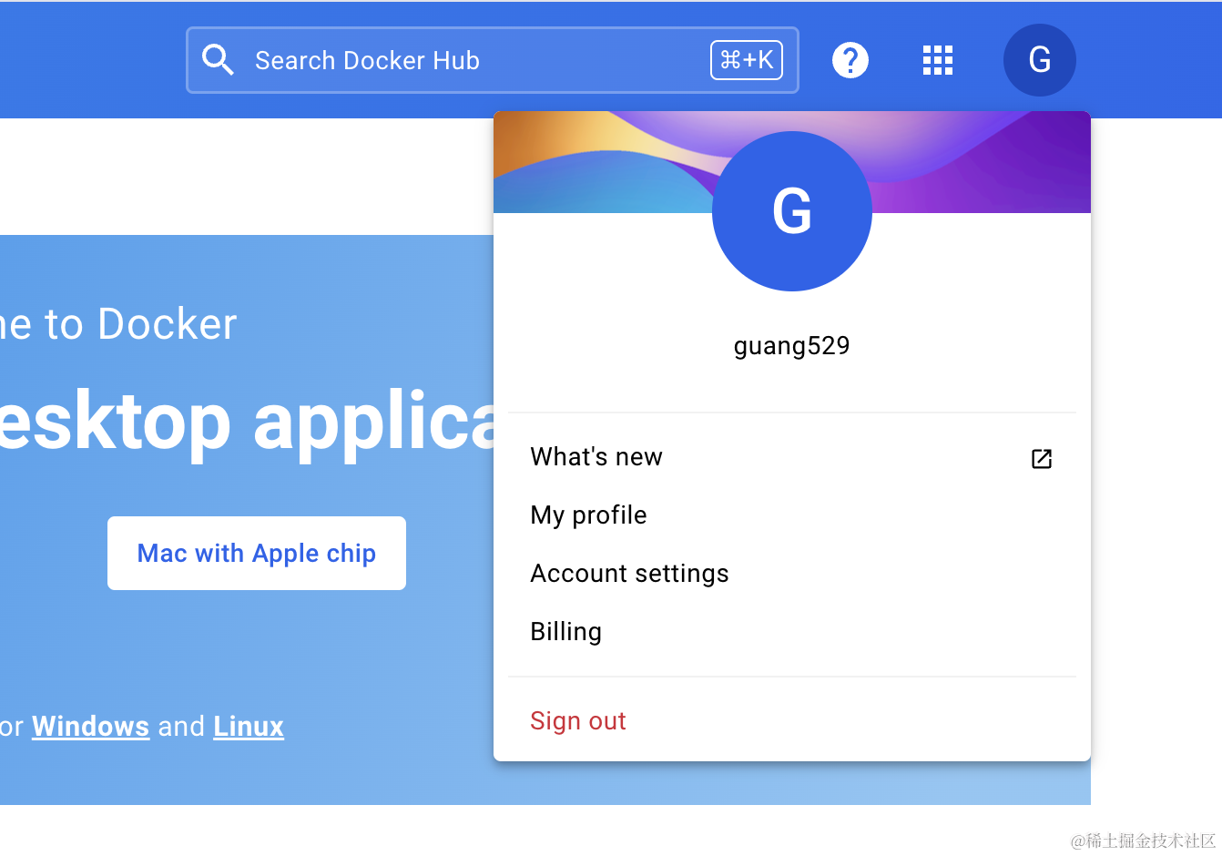Click the search magnifier icon

(x=218, y=60)
